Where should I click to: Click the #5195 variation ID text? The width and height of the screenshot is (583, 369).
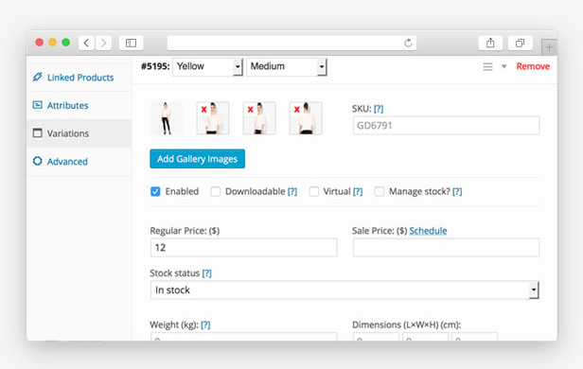tap(155, 66)
